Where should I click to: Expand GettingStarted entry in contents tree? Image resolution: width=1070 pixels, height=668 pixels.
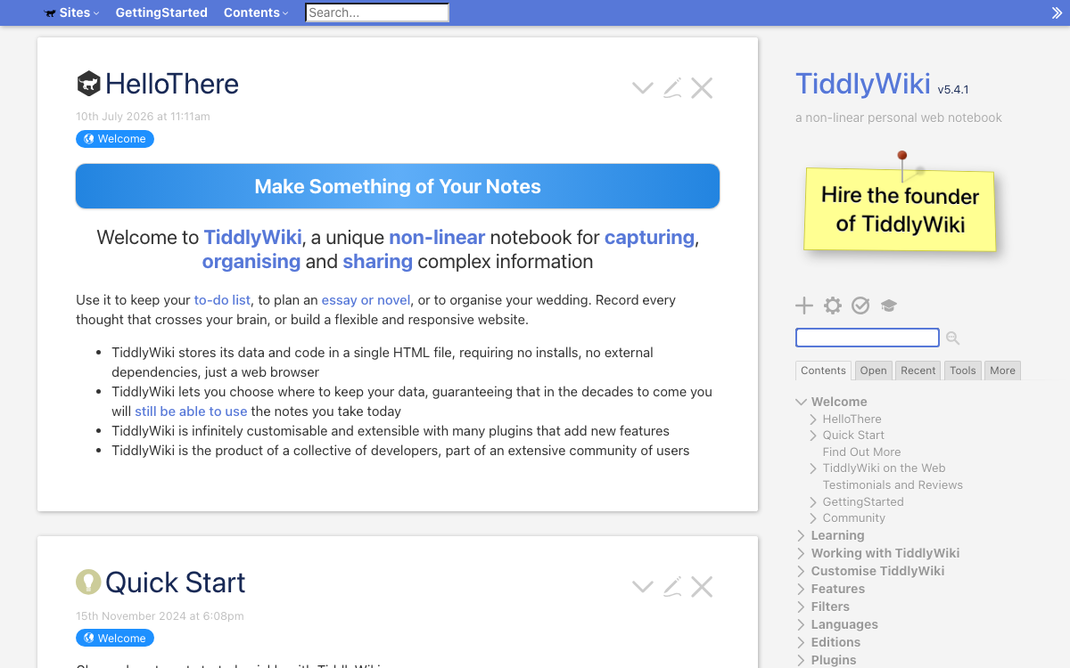[814, 502]
